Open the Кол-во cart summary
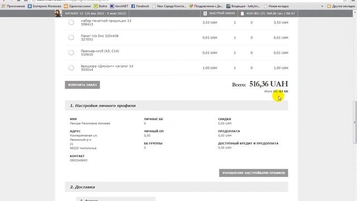The height and width of the screenshot is (201, 357). click(x=270, y=13)
